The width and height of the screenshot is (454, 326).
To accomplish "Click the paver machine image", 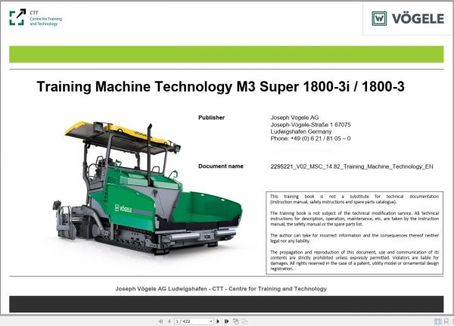I will pos(148,188).
